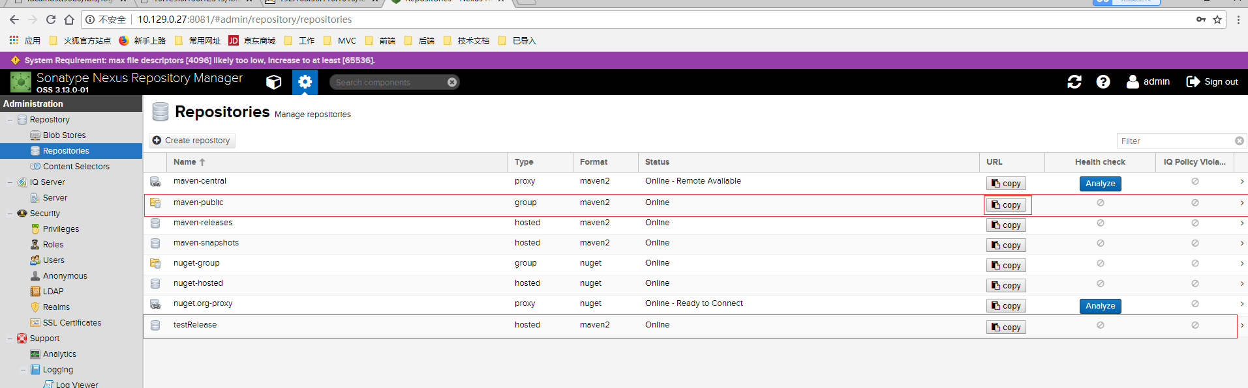Screen dimensions: 1248x388
Task: Open LDAP settings
Action: tap(53, 292)
